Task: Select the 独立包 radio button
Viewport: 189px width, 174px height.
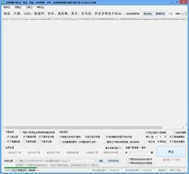Action: [147, 141]
